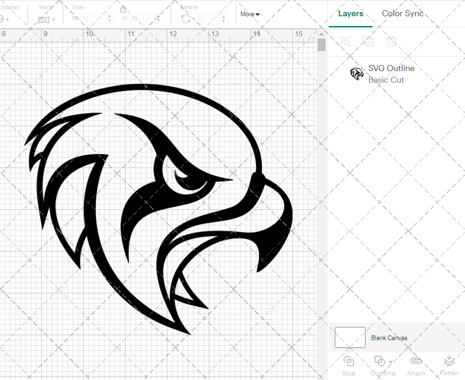Click the Combine icon
465x380 pixels.
tap(380, 360)
